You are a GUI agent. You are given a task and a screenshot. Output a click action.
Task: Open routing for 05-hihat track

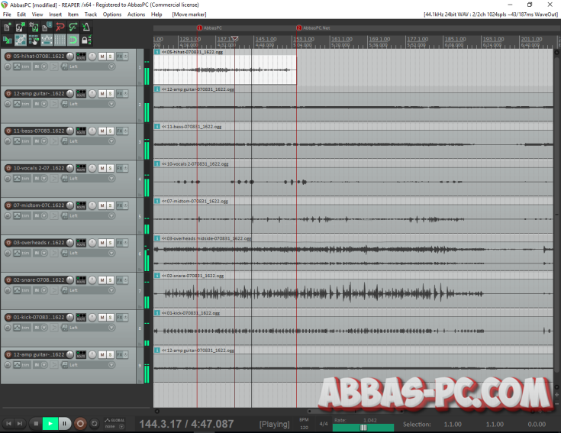coord(81,57)
